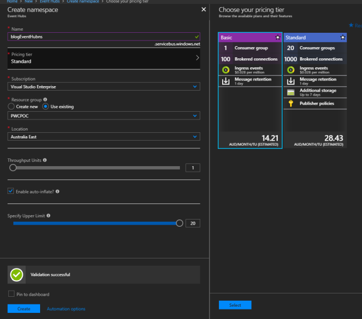This screenshot has width=362, height=319.
Task: Click the Create button
Action: [x=23, y=308]
